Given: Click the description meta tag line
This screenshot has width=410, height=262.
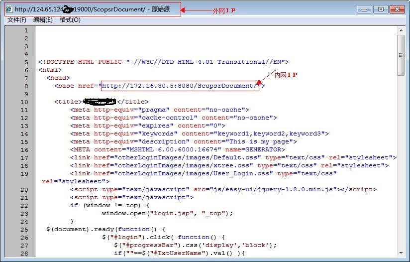Looking at the screenshot, I should click(x=184, y=141).
